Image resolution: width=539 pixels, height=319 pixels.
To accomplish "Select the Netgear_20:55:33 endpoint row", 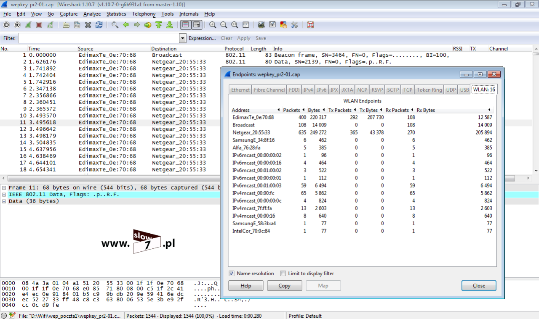I will click(x=362, y=132).
